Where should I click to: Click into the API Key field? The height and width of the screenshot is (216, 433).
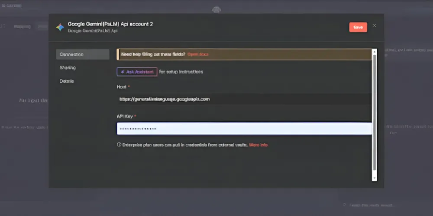point(244,129)
